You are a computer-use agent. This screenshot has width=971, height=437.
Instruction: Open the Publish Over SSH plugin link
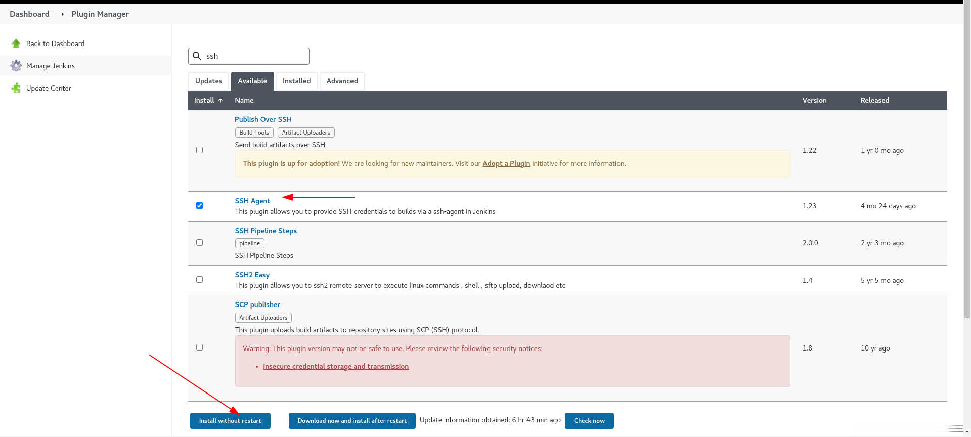263,119
